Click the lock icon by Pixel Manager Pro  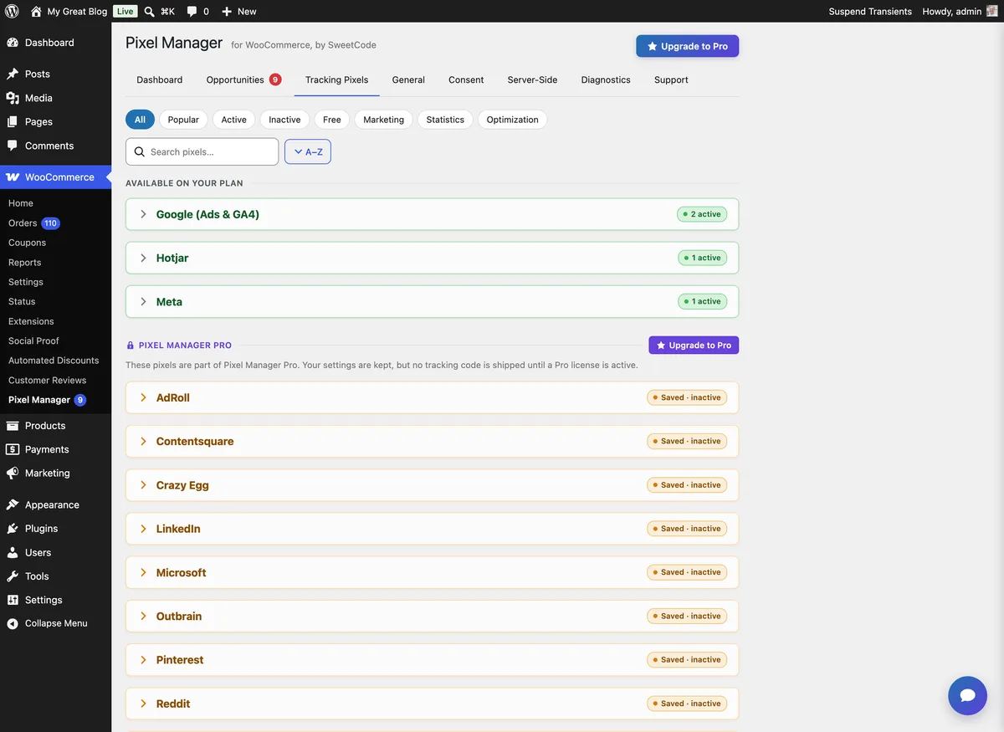tap(130, 346)
